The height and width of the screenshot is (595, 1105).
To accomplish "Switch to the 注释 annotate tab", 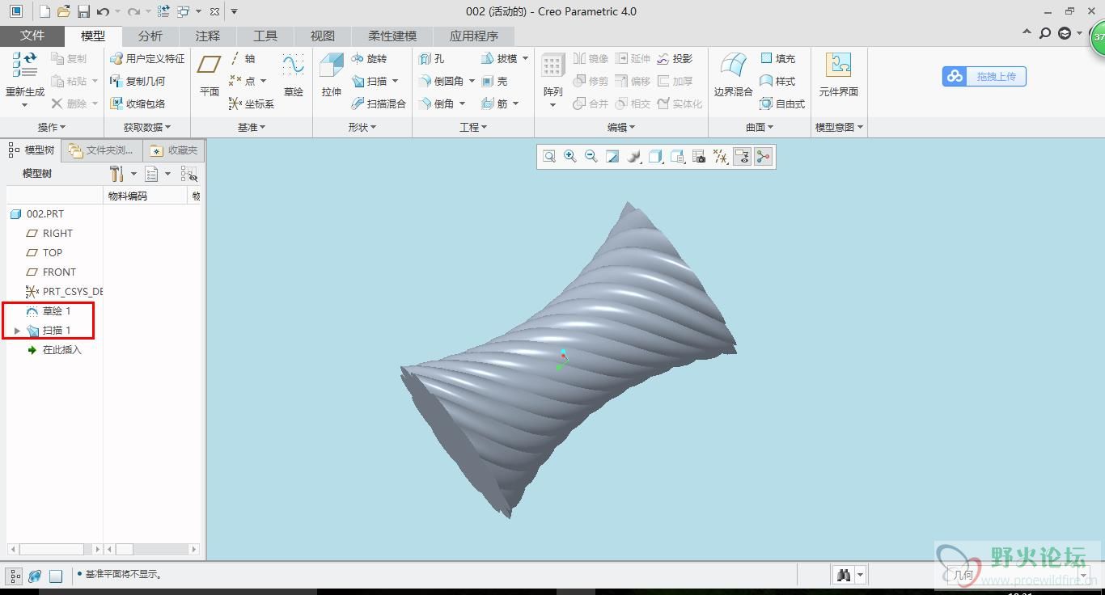I will tap(208, 36).
